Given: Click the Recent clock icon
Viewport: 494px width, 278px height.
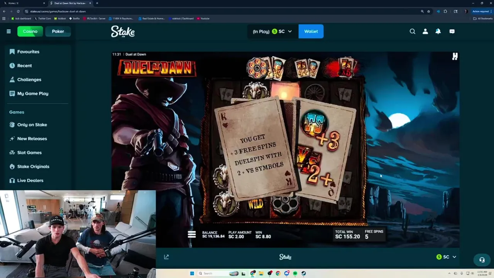Looking at the screenshot, I should [x=12, y=66].
